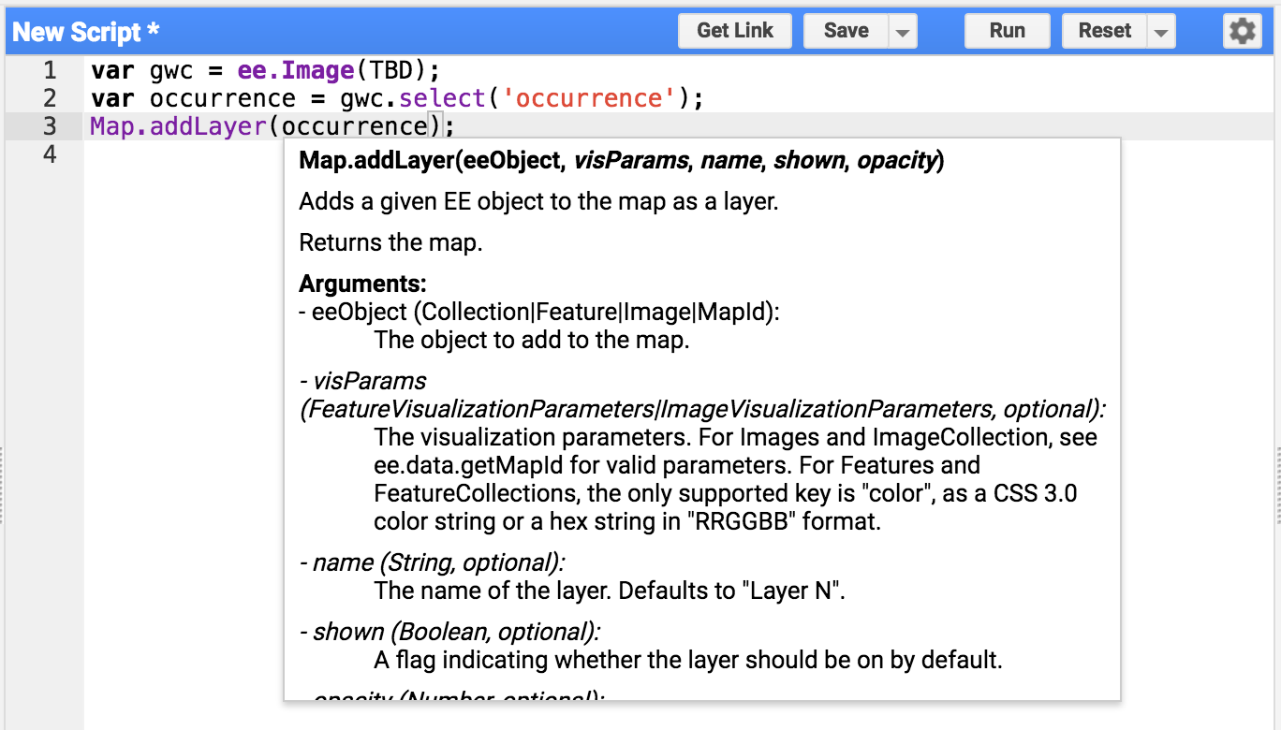The width and height of the screenshot is (1281, 730).
Task: Click the Get Link button
Action: coord(734,30)
